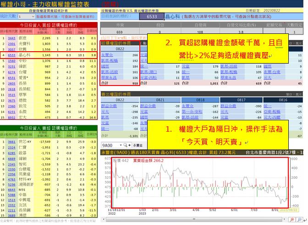Click the plus icon next to the broker search
308x225 pixels.
point(129,145)
